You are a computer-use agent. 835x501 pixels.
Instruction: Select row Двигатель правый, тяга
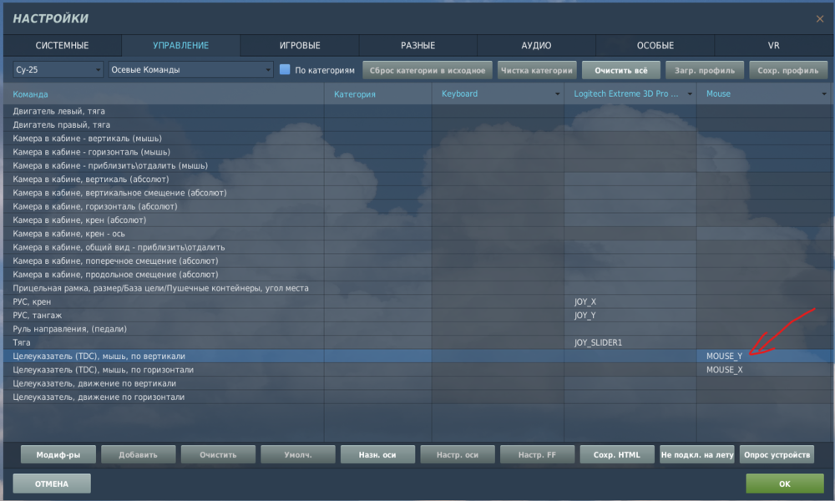[x=418, y=124]
